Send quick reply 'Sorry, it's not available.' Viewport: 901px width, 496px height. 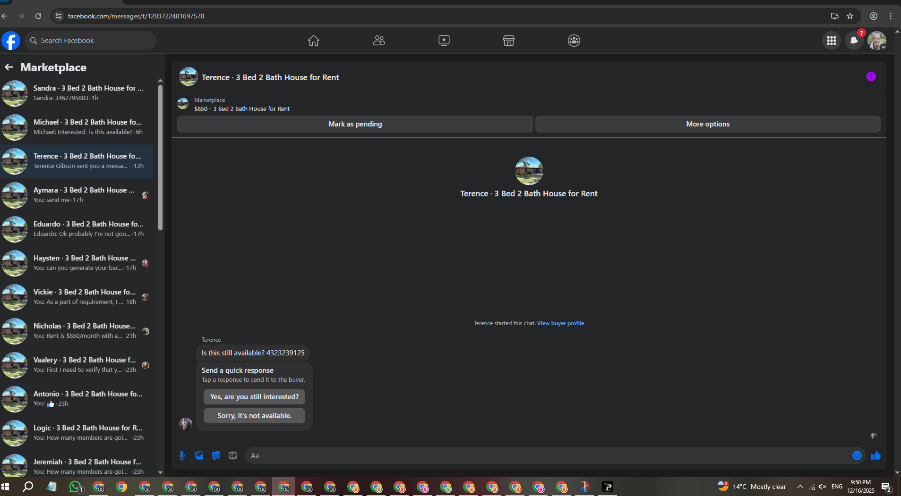coord(254,416)
